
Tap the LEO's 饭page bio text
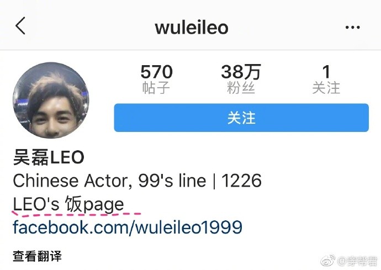68,204
